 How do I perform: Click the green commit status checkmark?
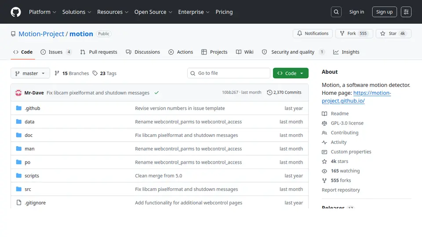click(156, 93)
